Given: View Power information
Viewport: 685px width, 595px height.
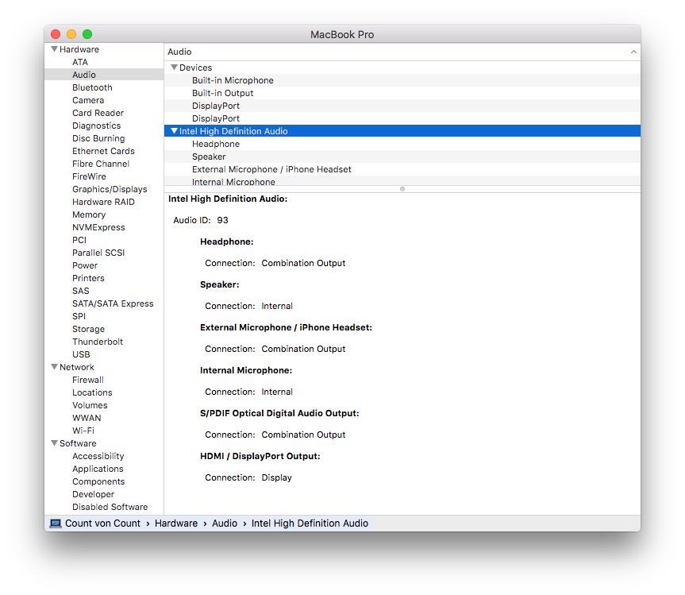Looking at the screenshot, I should tap(85, 265).
